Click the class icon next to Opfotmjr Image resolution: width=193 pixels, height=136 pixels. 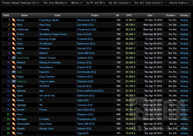click(14, 82)
